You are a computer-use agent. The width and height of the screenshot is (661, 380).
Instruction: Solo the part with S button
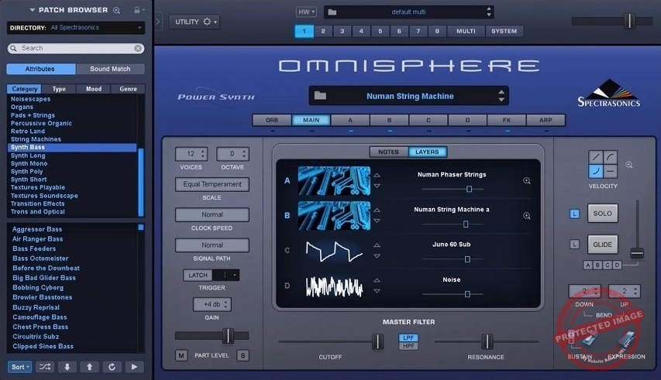(243, 355)
